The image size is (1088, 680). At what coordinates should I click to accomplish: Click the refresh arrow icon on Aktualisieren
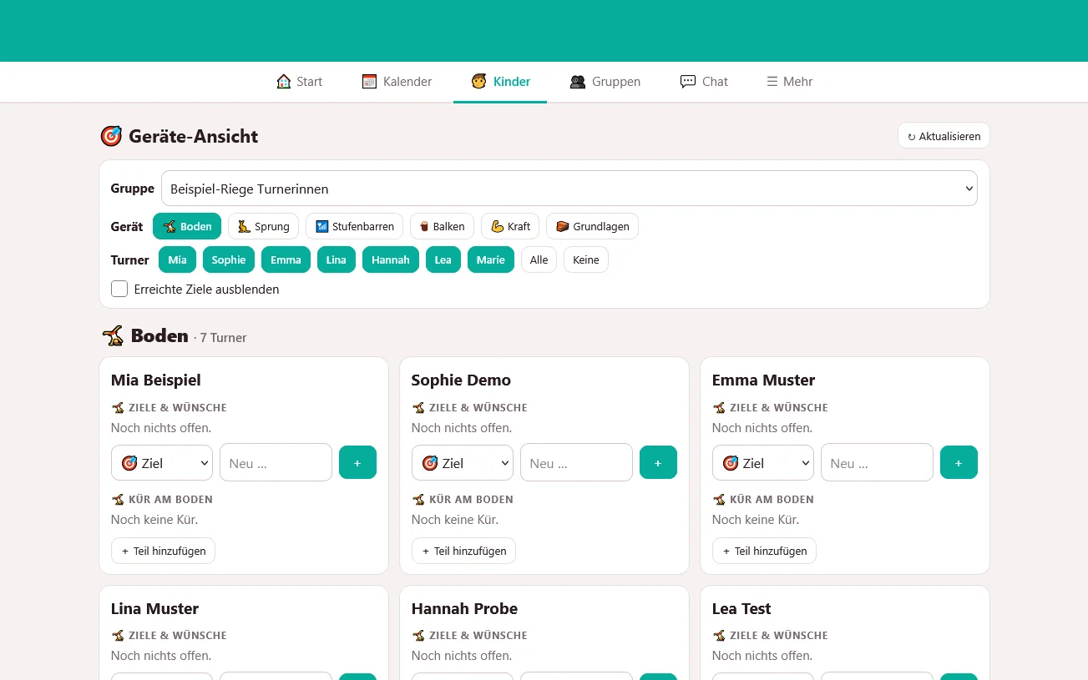(x=912, y=137)
